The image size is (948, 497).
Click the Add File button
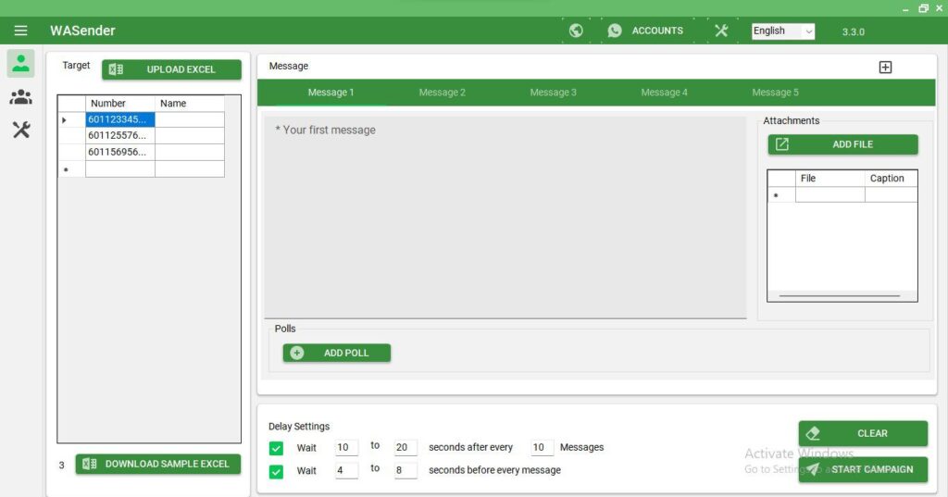click(842, 144)
